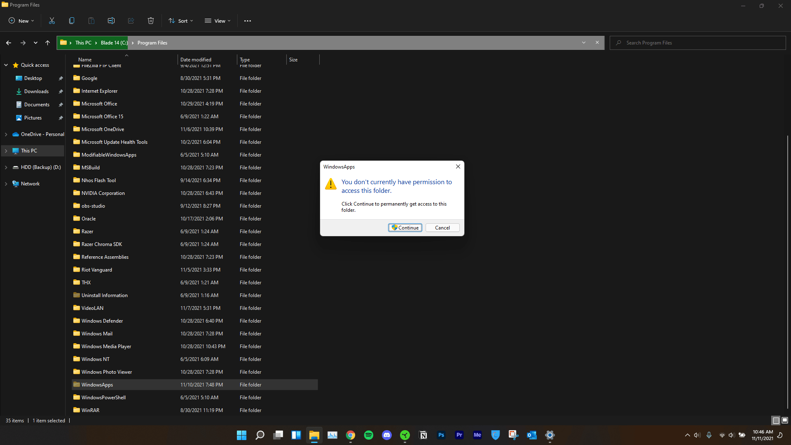Open Documents in Quick access
791x445 pixels.
(x=37, y=105)
